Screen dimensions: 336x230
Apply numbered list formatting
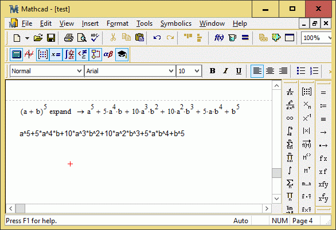click(x=314, y=71)
